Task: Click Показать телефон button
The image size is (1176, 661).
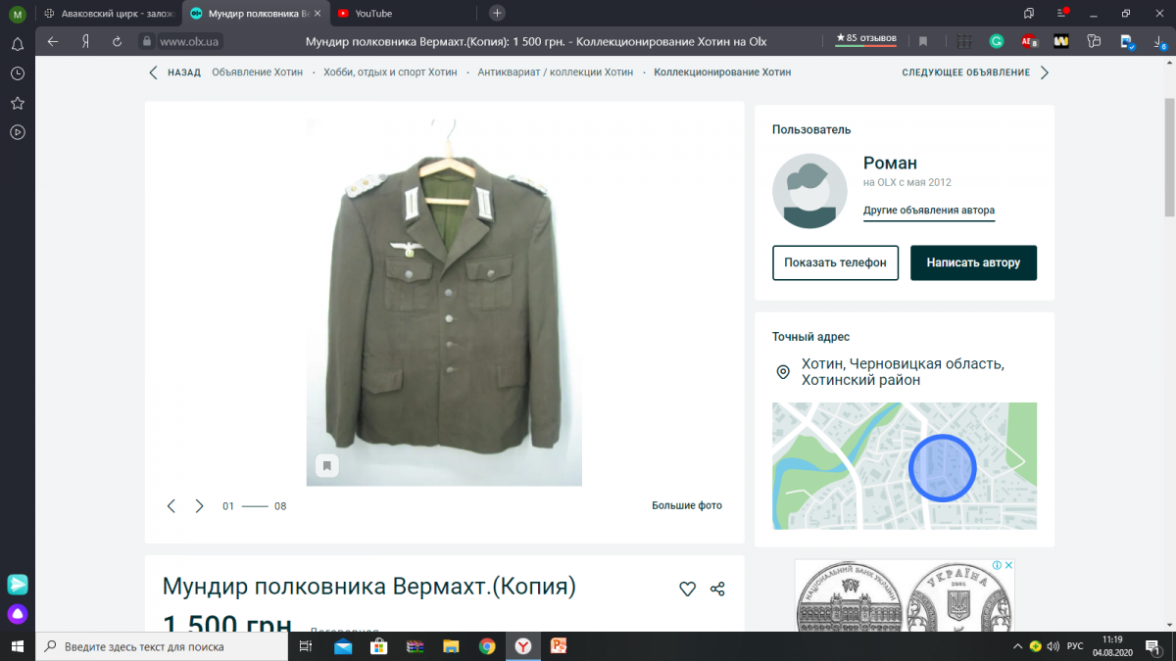Action: 835,262
